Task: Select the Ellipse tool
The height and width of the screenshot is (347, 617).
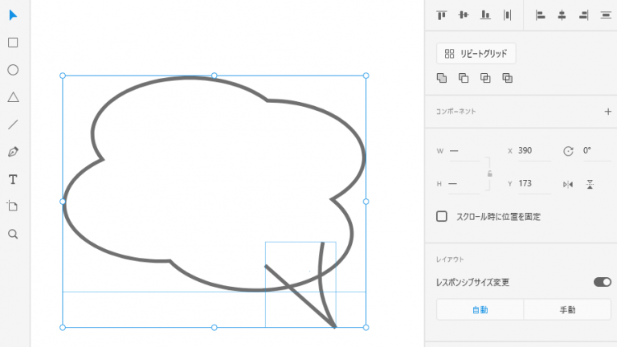Action: pyautogui.click(x=13, y=70)
